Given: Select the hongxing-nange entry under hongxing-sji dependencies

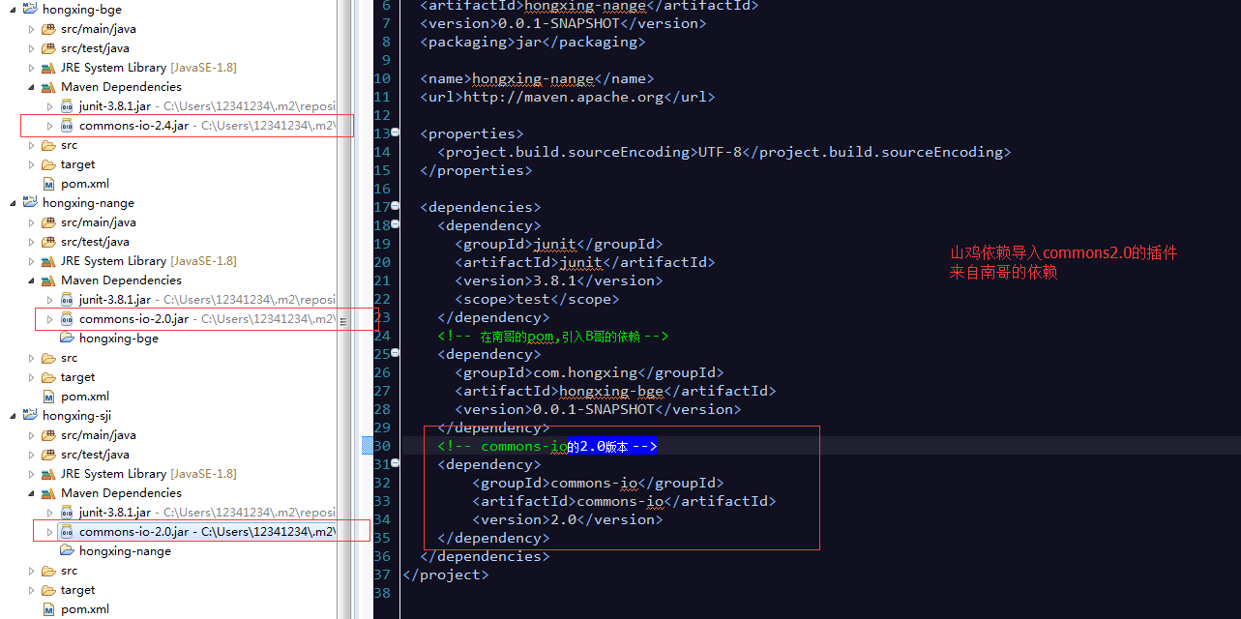Looking at the screenshot, I should (125, 551).
